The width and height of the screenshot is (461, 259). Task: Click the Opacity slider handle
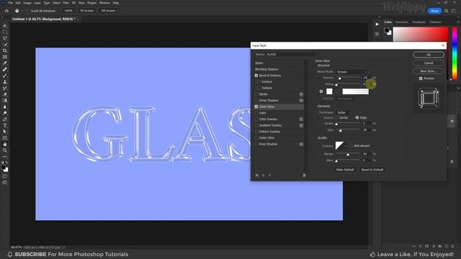pyautogui.click(x=339, y=78)
